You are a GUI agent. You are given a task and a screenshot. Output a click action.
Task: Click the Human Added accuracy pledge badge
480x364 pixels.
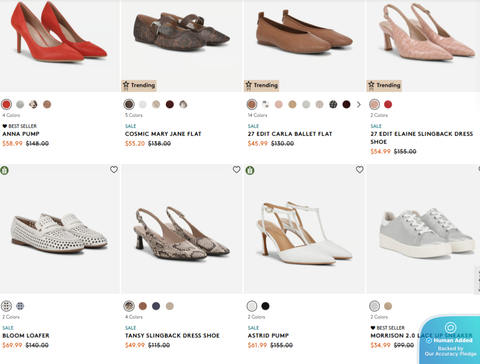pyautogui.click(x=450, y=340)
